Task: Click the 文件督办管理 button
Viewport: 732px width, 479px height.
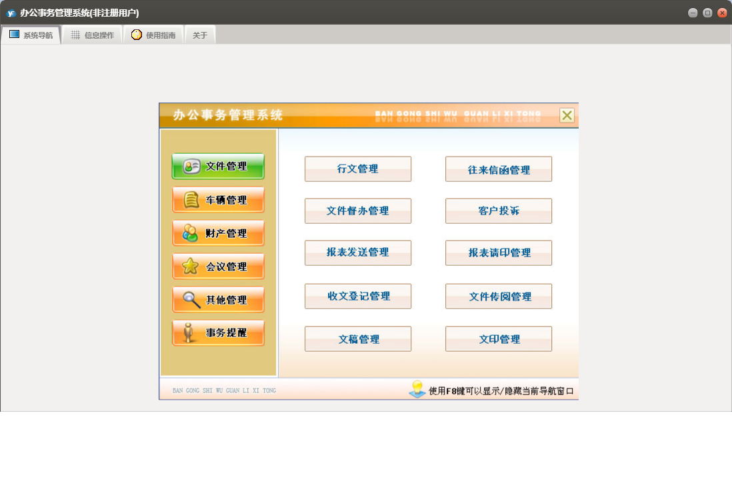Action: [x=358, y=211]
